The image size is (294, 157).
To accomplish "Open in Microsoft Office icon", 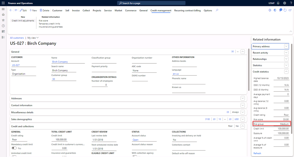I will pos(275,10).
